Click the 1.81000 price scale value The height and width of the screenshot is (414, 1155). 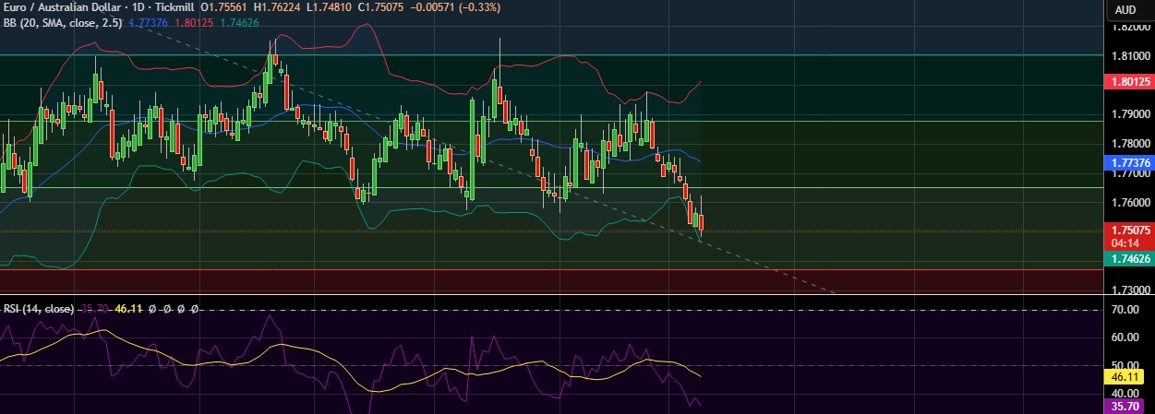click(x=1131, y=56)
